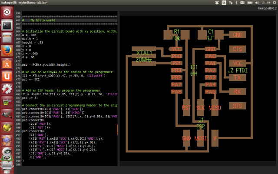Click the TX pad on FTDI header
Image resolution: width=278 pixels, height=174 pixels.
click(x=238, y=77)
